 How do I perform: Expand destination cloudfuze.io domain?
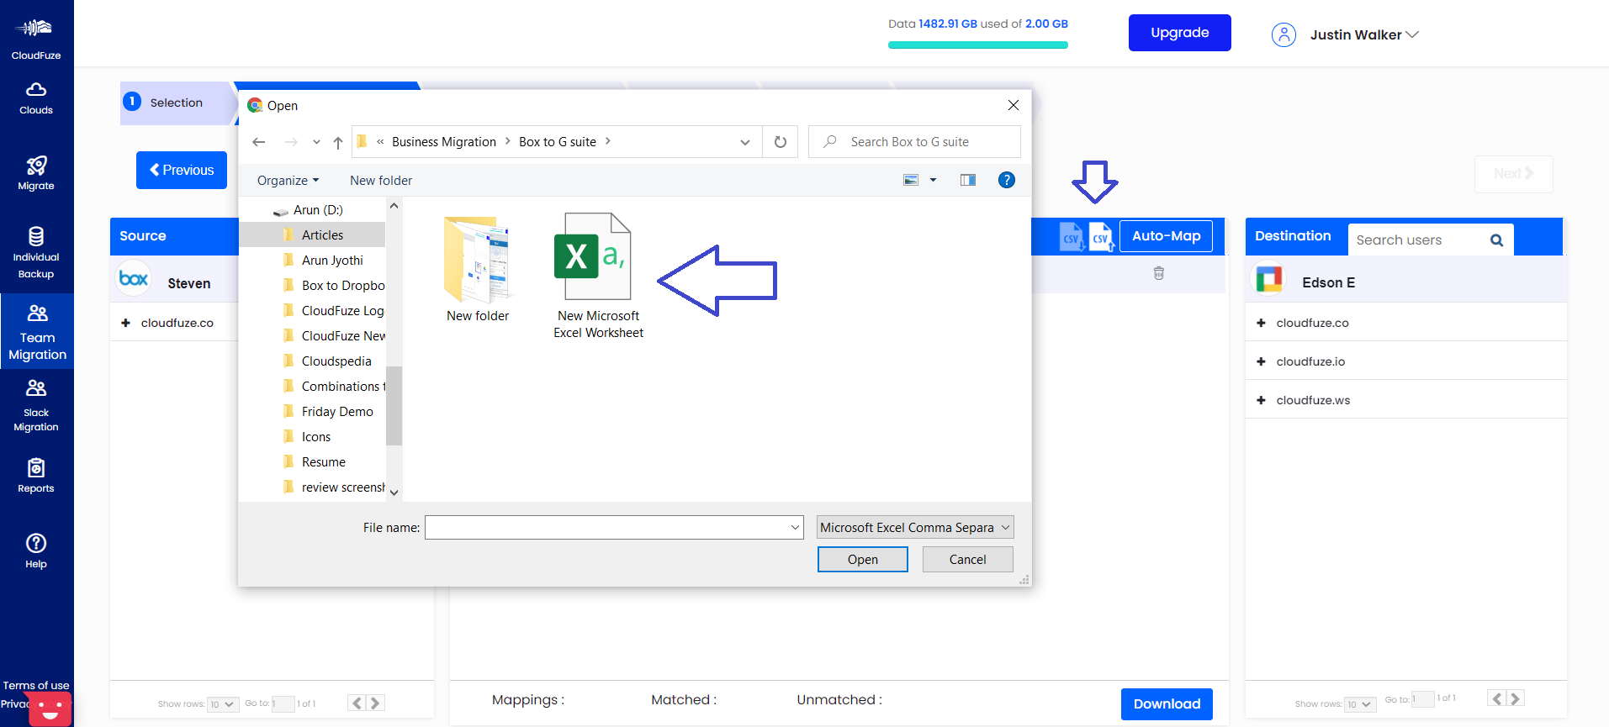pyautogui.click(x=1261, y=361)
